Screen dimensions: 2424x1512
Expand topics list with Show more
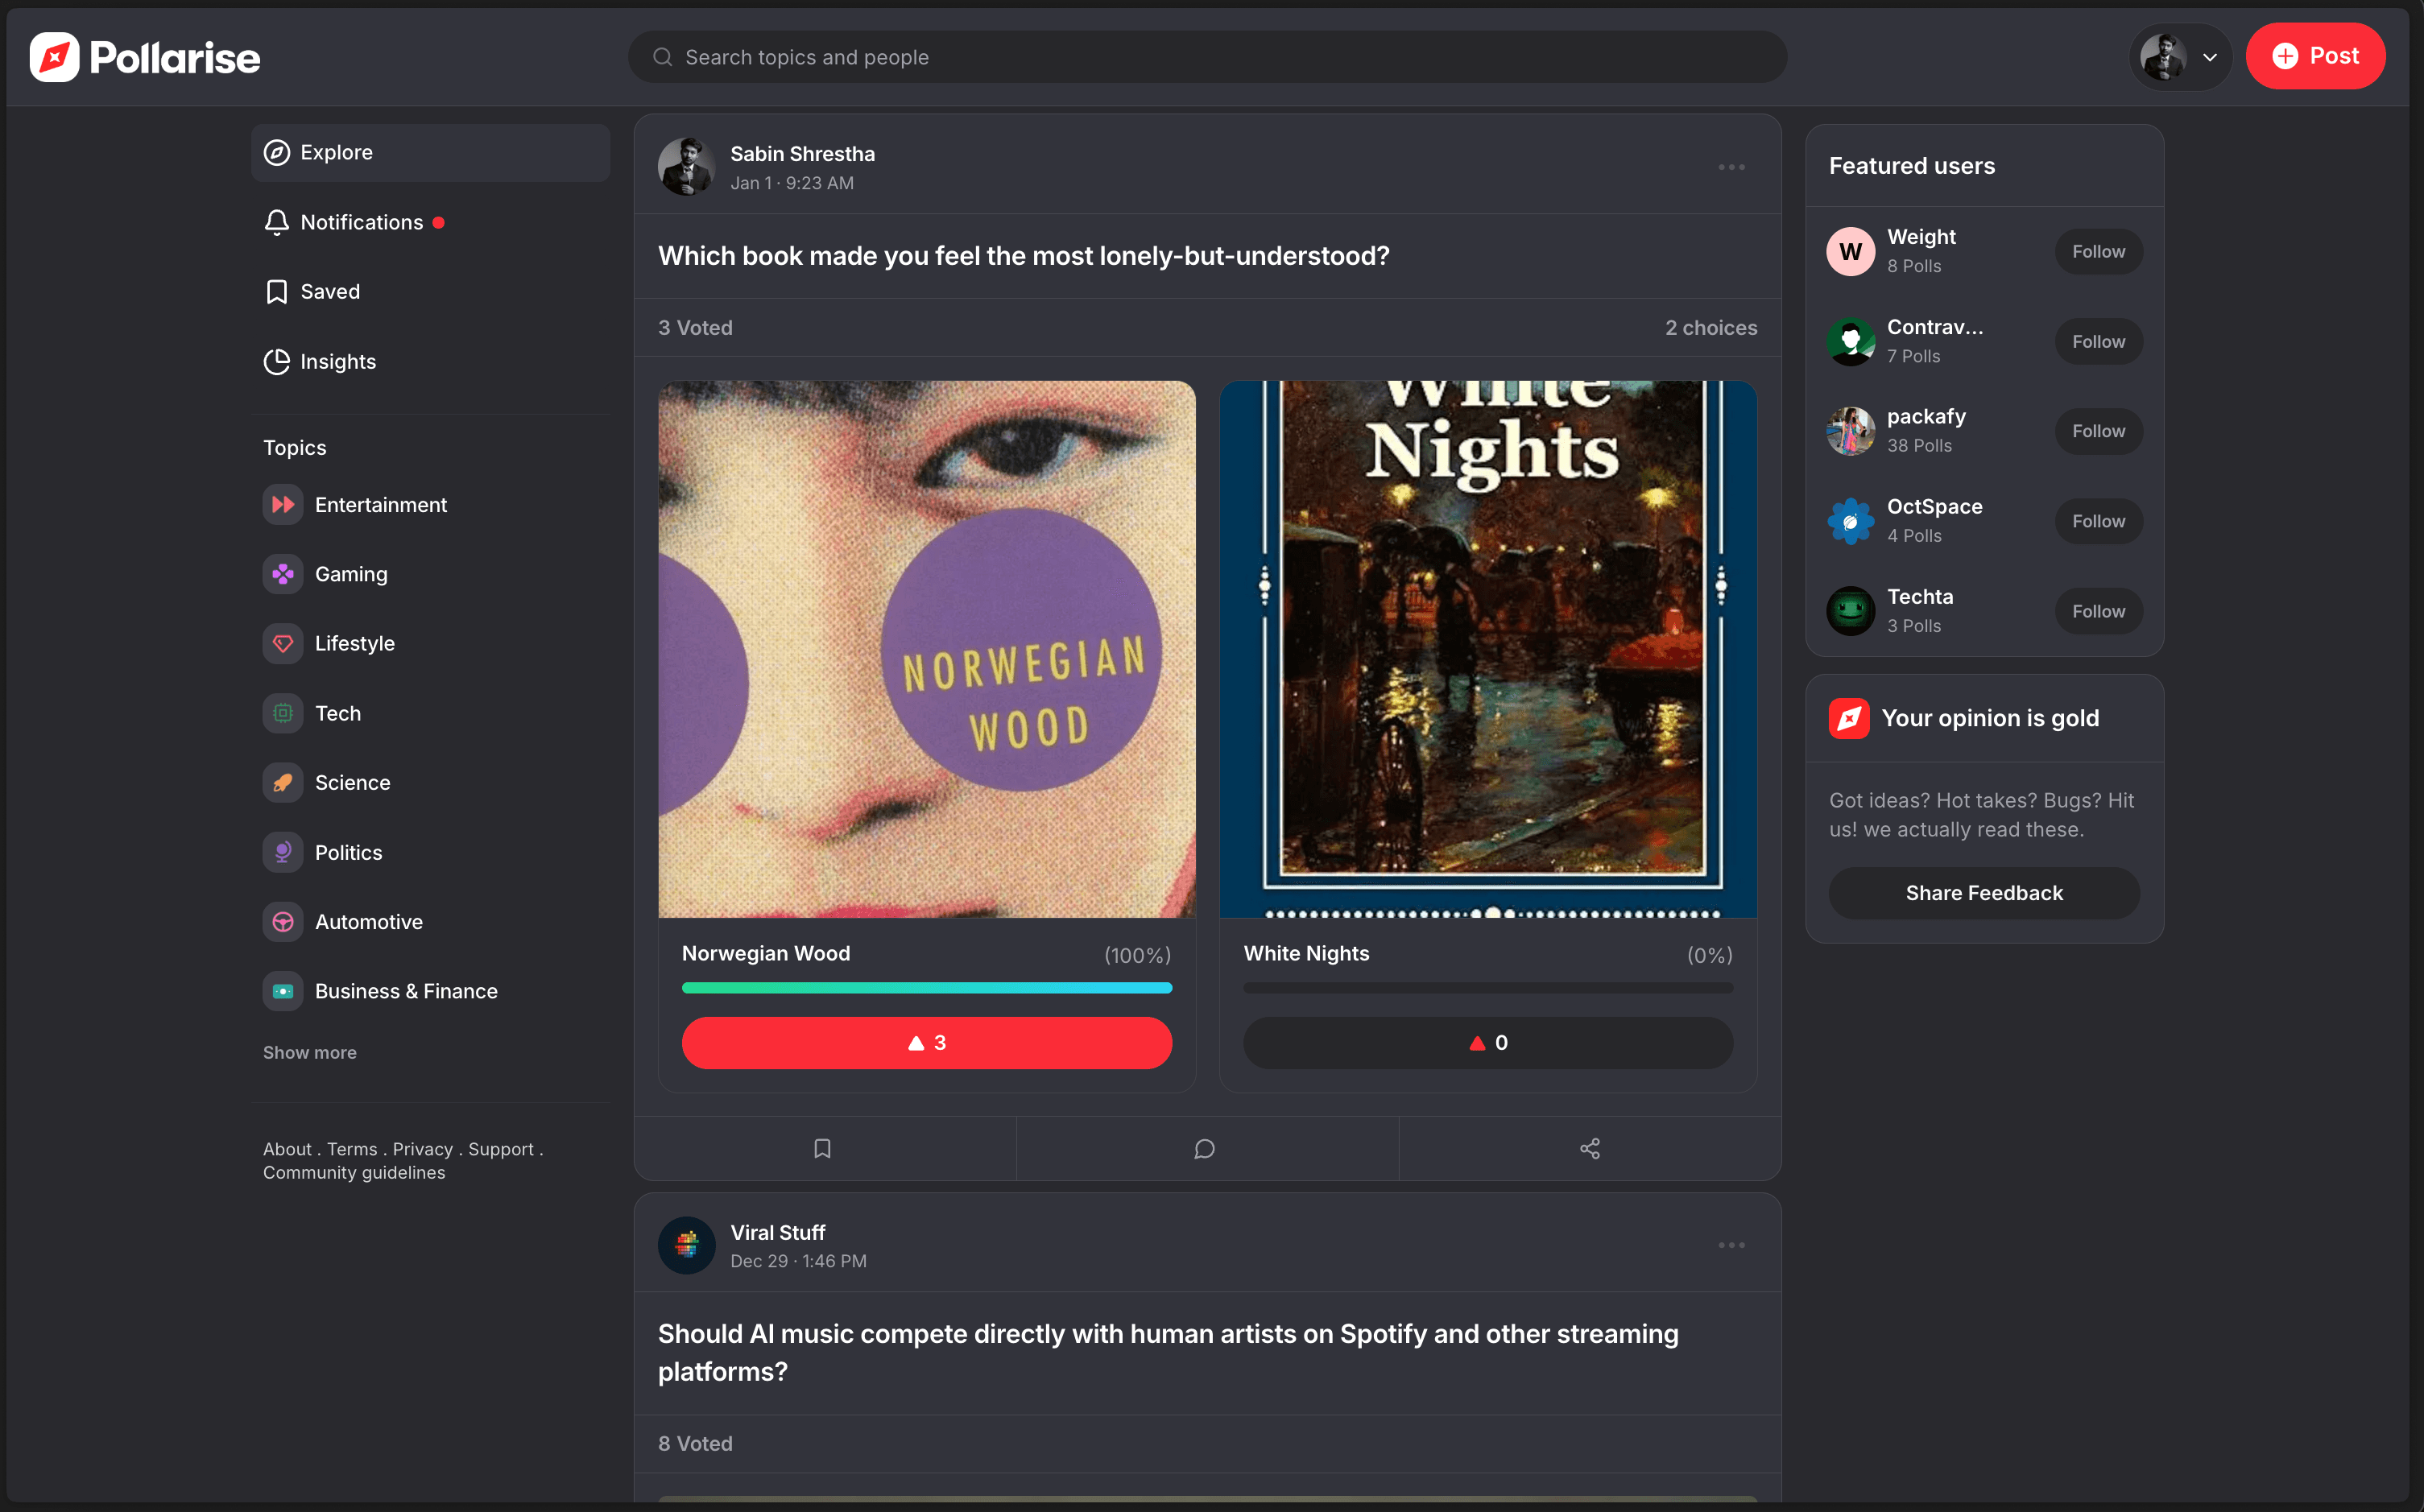(x=310, y=1052)
